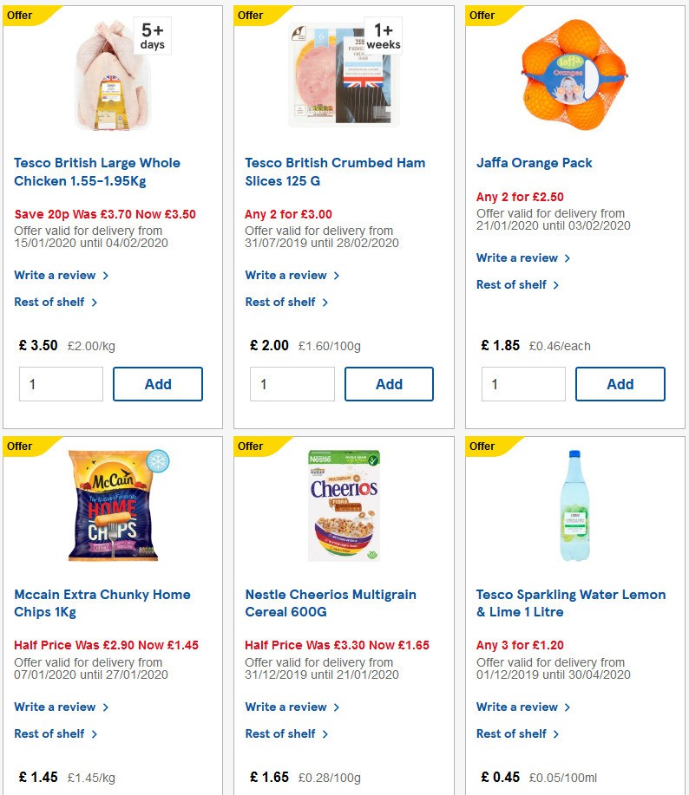Open the Tesco British Crumbed Ham Slices product page
This screenshot has width=689, height=795.
(335, 171)
